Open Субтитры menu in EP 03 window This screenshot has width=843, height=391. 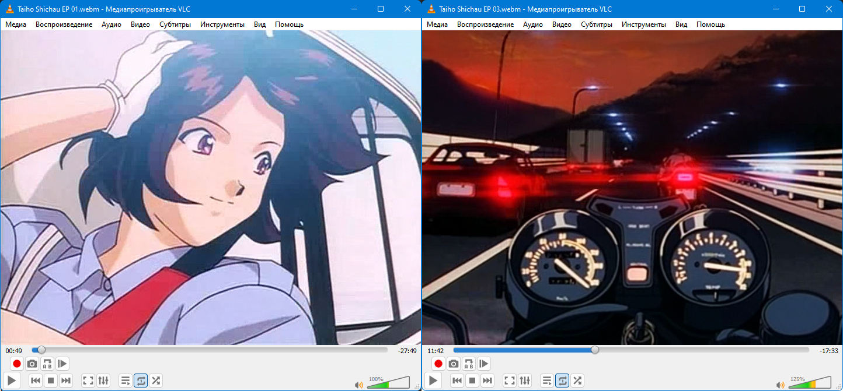(597, 24)
